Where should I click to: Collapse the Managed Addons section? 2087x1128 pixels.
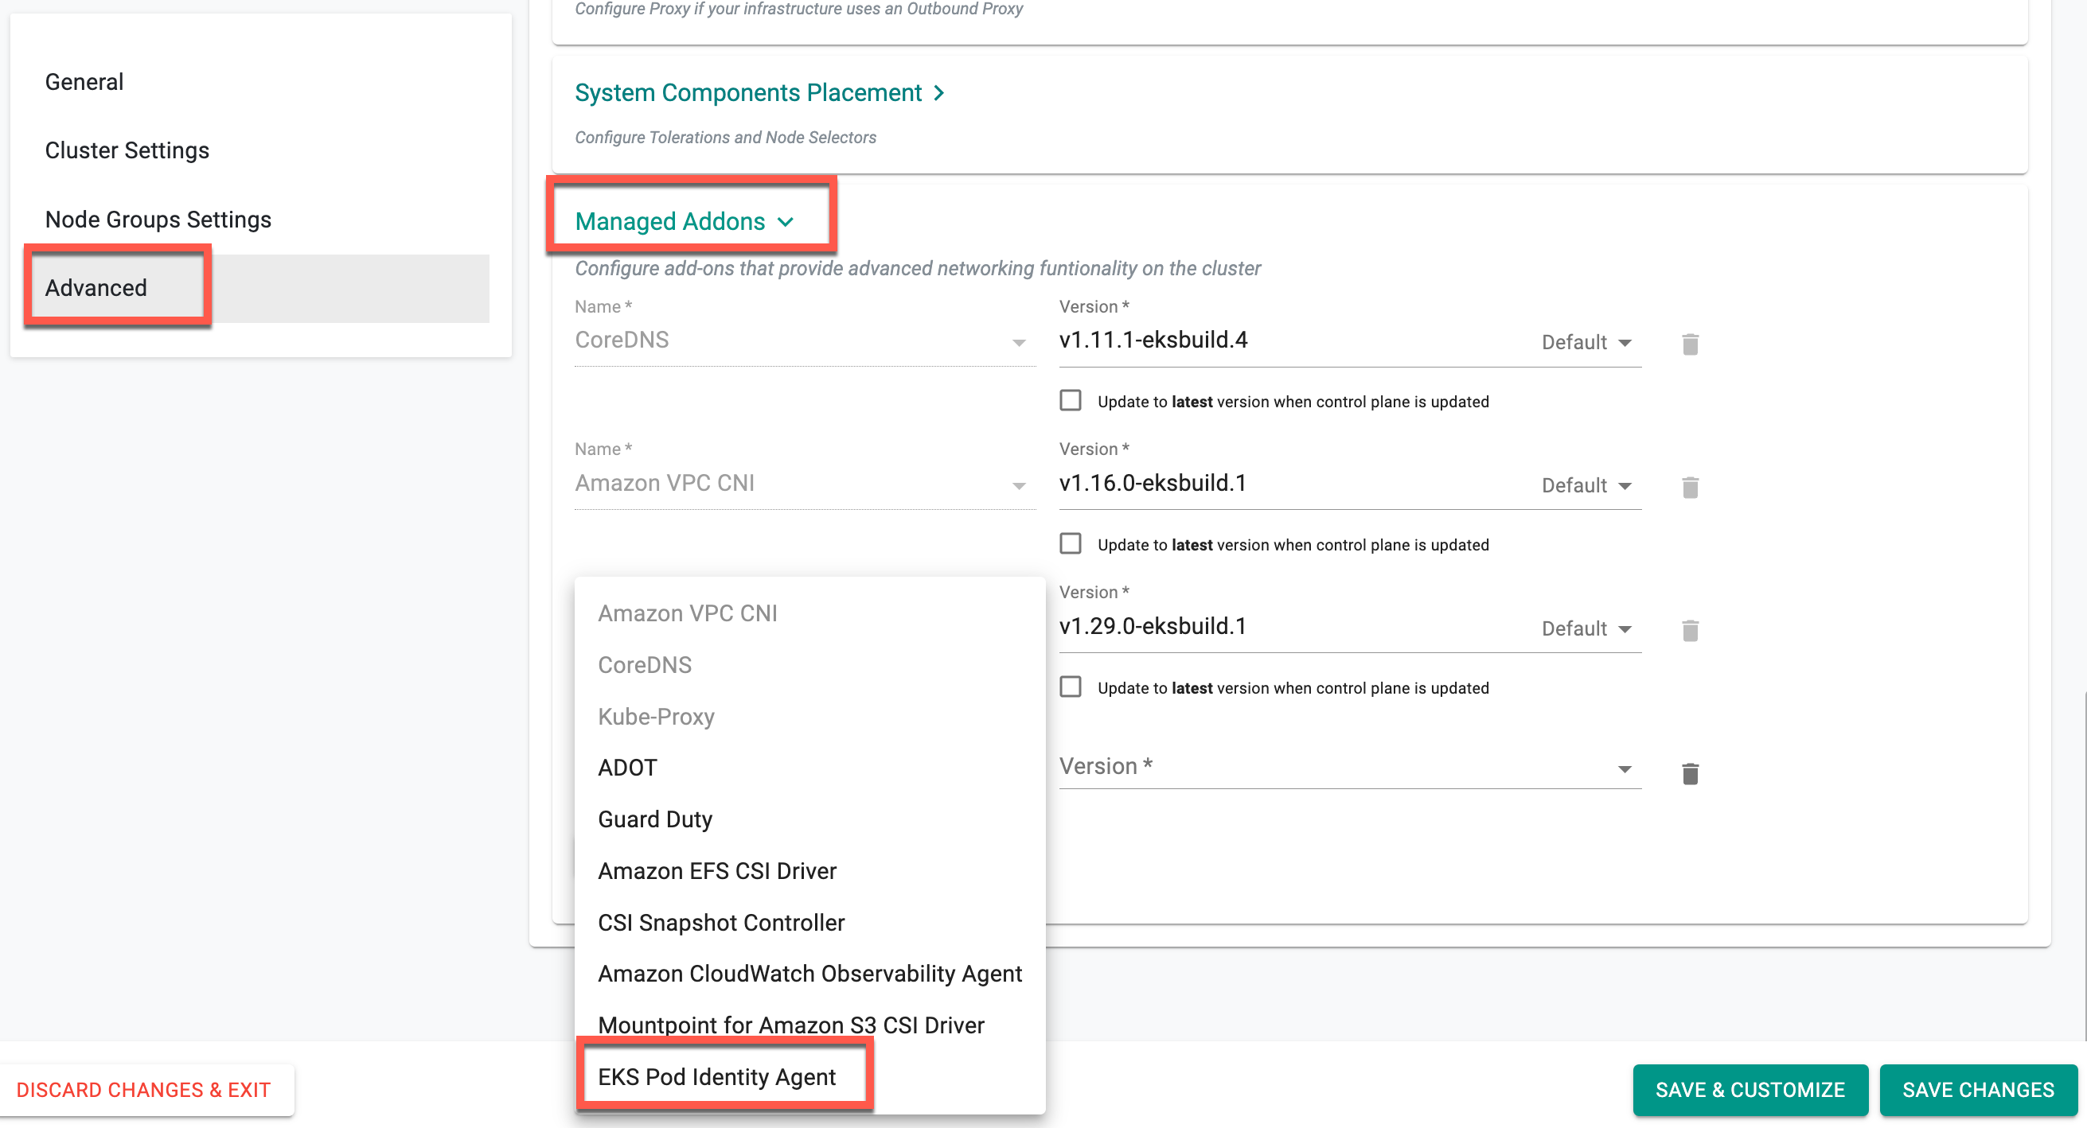click(x=685, y=221)
